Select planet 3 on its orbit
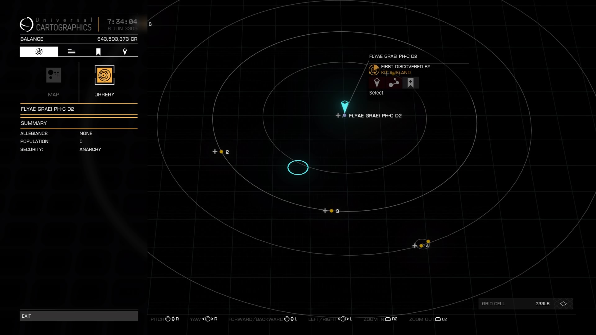The height and width of the screenshot is (335, 596). [332, 211]
